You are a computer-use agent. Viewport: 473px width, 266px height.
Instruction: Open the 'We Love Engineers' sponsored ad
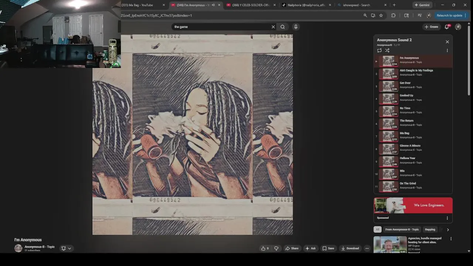point(413,205)
